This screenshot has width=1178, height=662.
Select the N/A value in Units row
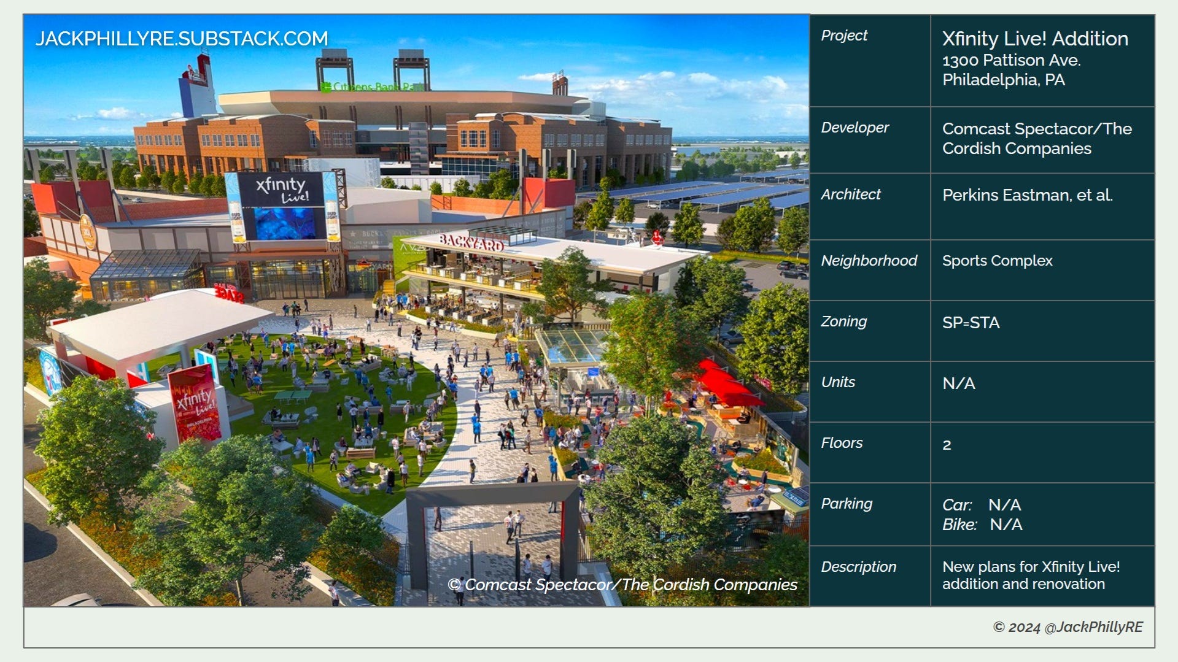tap(958, 383)
